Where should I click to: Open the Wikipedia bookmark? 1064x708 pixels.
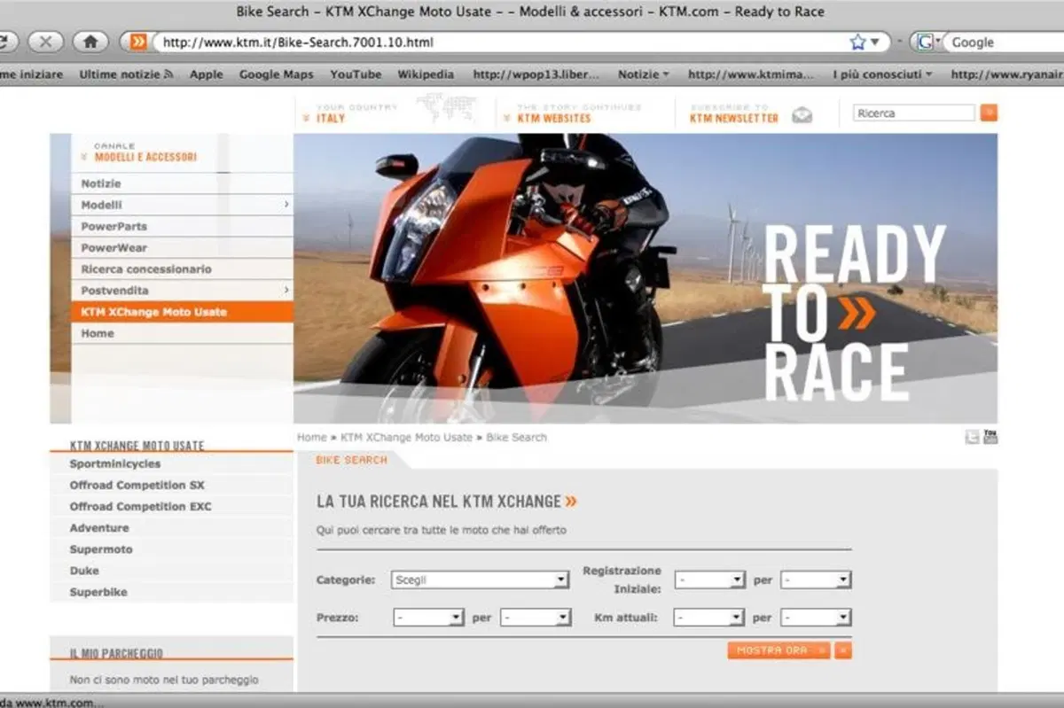point(426,74)
